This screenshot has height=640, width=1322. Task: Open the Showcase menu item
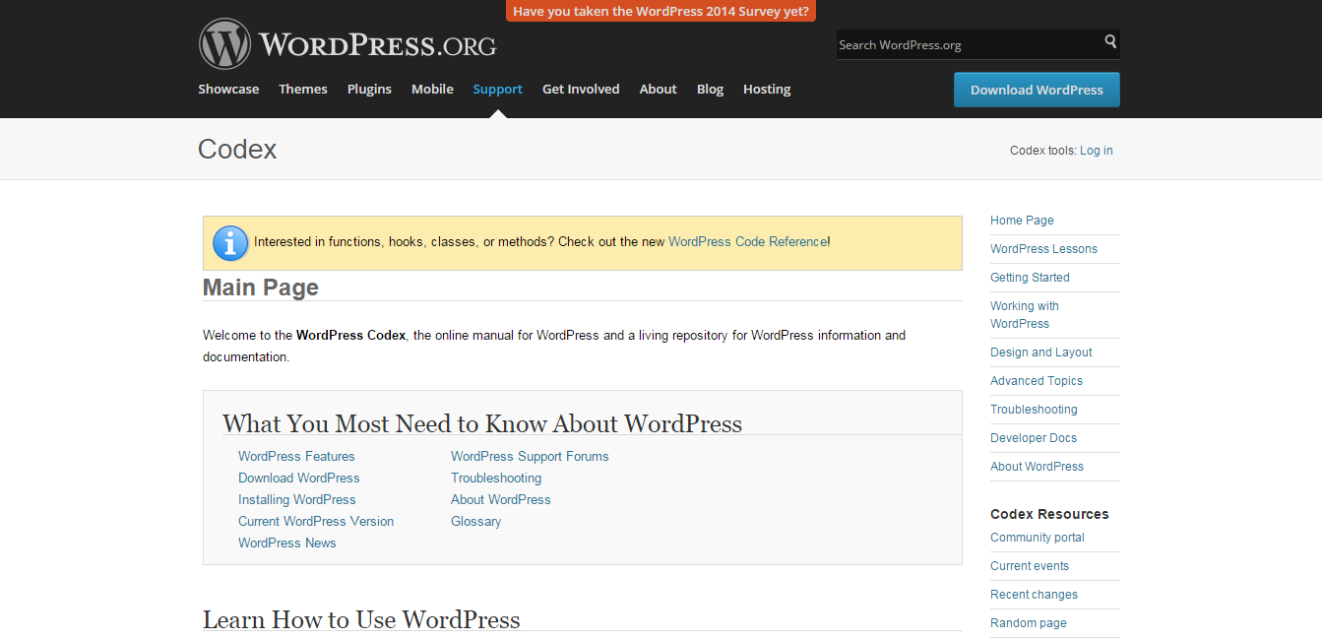click(x=228, y=89)
